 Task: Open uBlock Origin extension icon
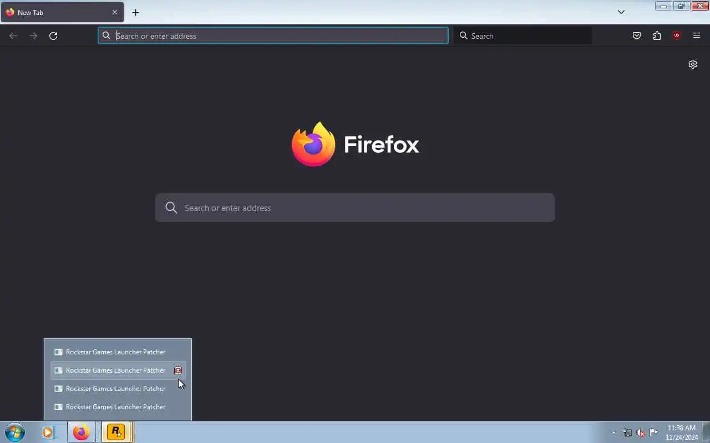click(x=676, y=36)
